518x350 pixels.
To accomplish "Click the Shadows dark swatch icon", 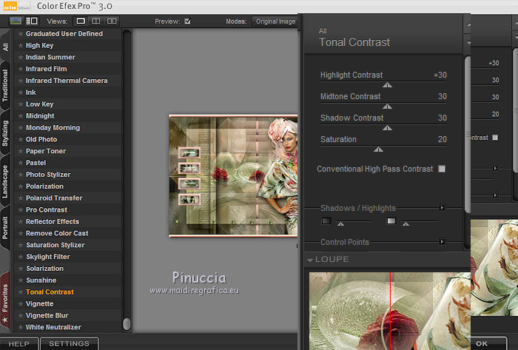I will pyautogui.click(x=326, y=221).
